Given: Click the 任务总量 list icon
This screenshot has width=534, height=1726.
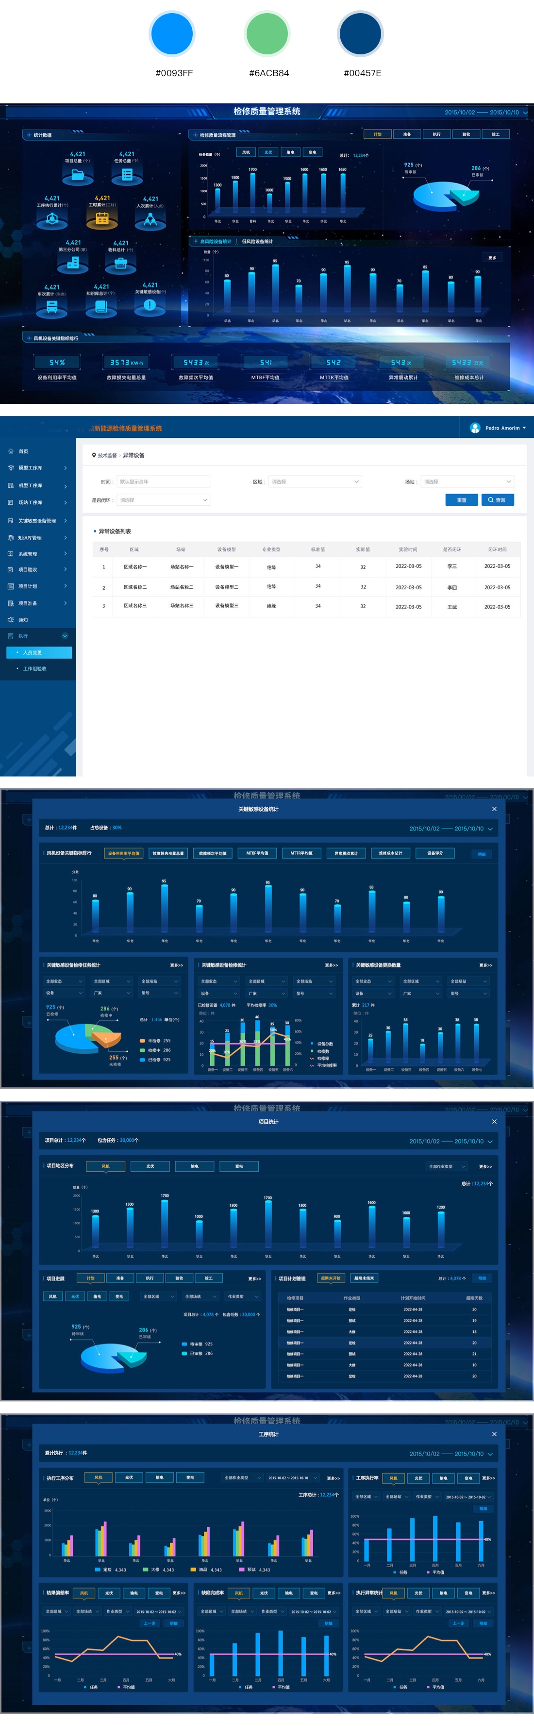Looking at the screenshot, I should click(127, 176).
